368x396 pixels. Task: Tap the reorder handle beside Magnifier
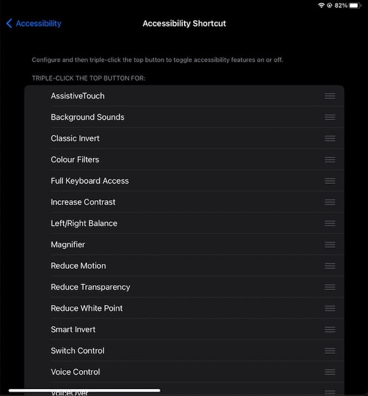click(x=330, y=245)
